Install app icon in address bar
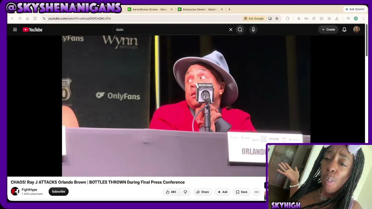This screenshot has height=209, width=372. [270, 19]
